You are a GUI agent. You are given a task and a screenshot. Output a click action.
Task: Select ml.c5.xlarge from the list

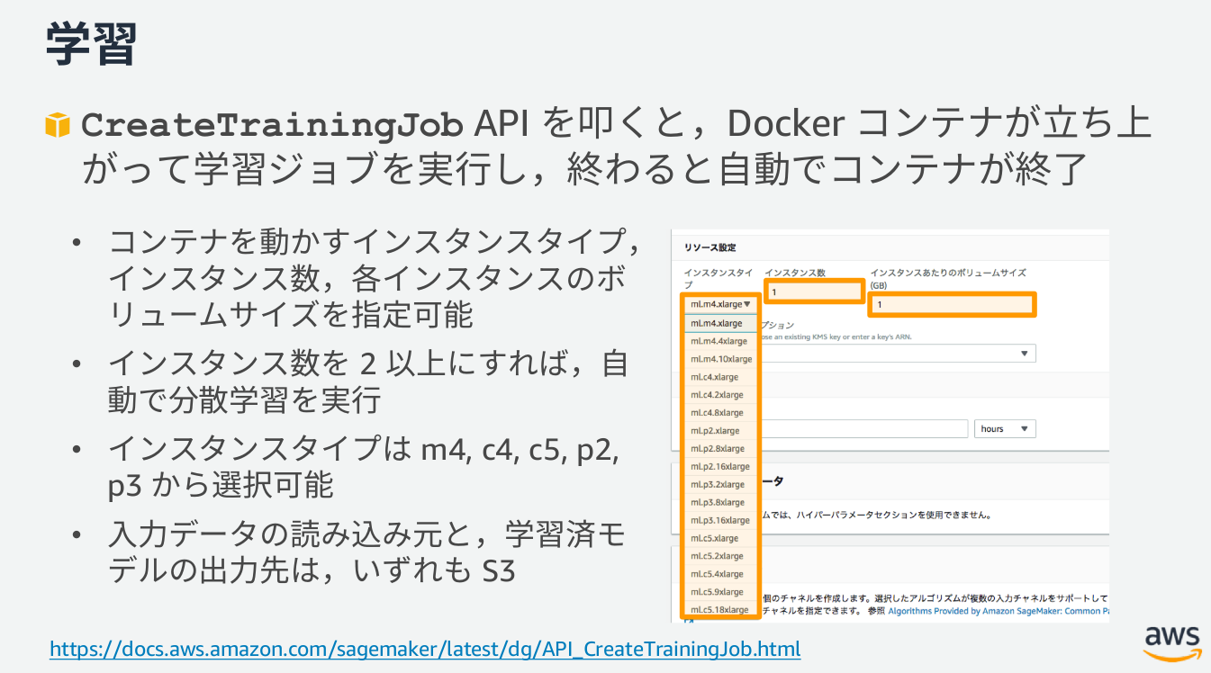tap(720, 538)
